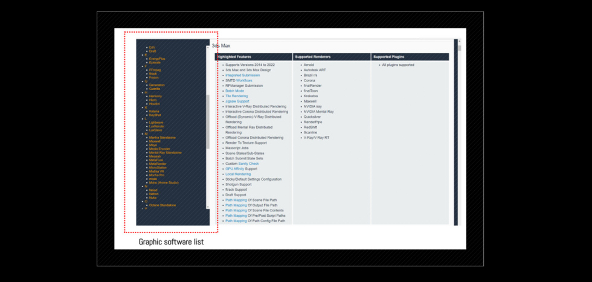Screen dimensions: 592x282
Task: Choose Fusion from the software list
Action: (153, 77)
